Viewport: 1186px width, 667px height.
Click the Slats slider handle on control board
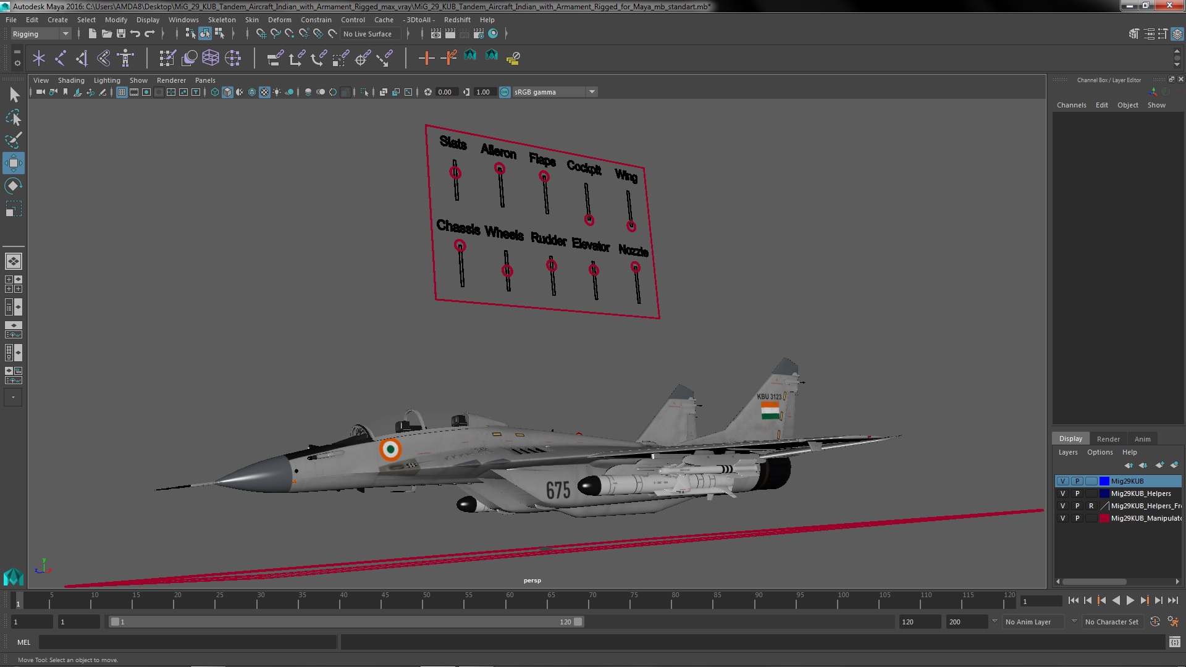pos(455,173)
